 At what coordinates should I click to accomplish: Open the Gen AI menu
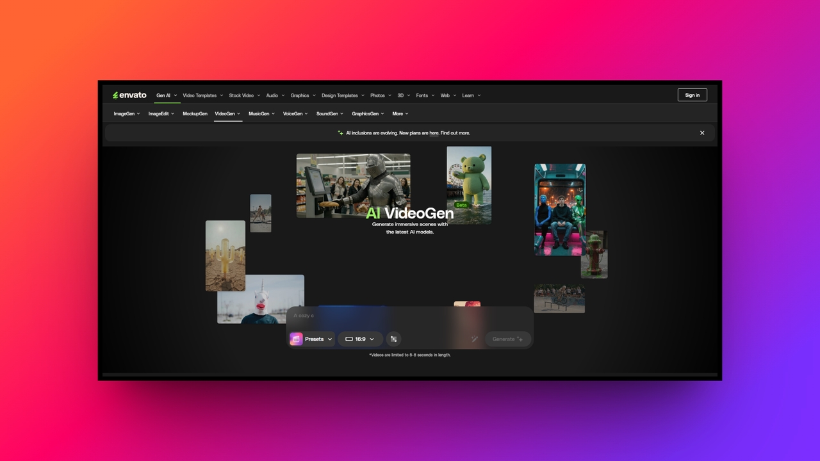[x=167, y=95]
